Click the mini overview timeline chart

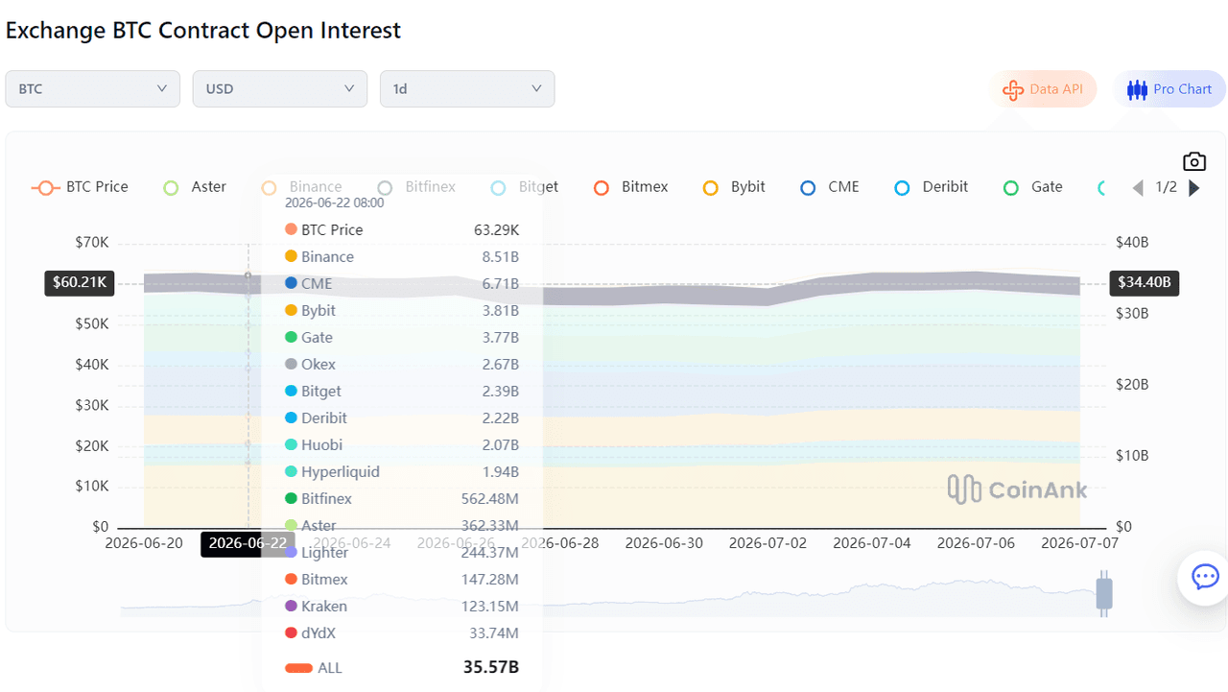tap(613, 597)
